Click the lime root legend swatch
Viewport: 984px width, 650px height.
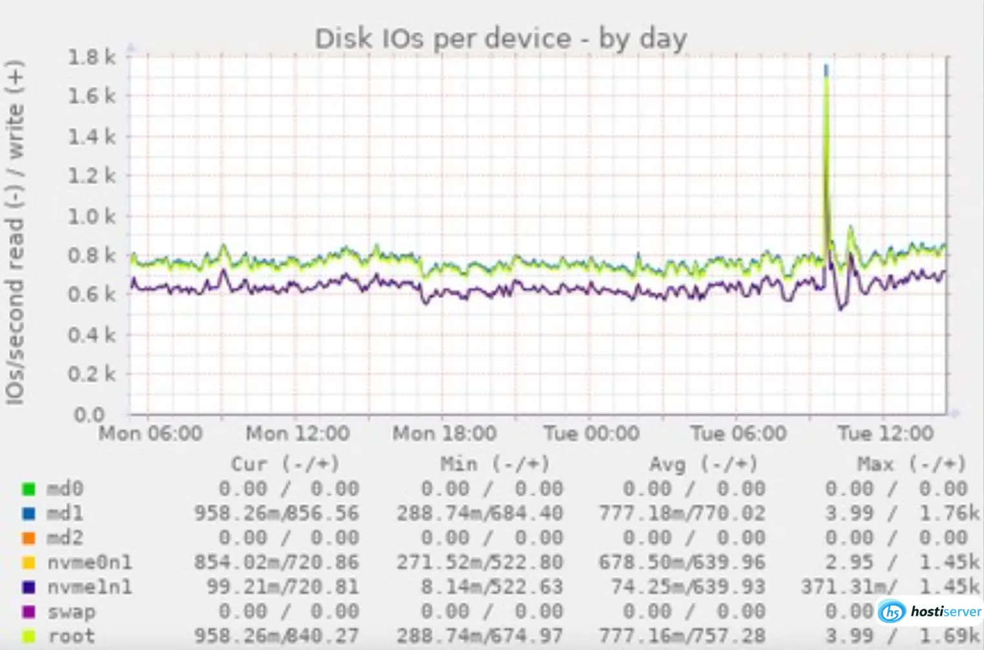[28, 636]
